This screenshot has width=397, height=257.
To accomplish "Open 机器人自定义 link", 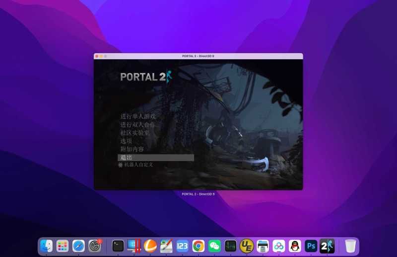I will (x=138, y=165).
